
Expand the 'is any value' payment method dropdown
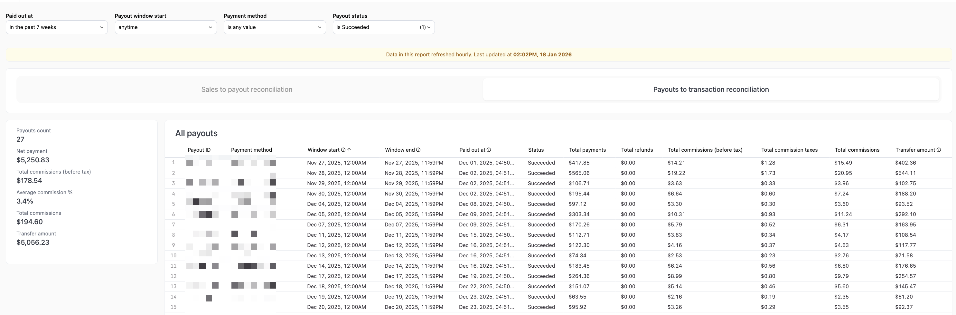275,27
